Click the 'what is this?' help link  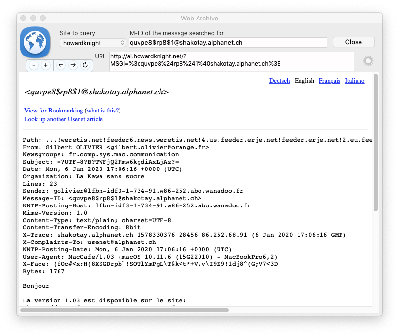tap(102, 111)
